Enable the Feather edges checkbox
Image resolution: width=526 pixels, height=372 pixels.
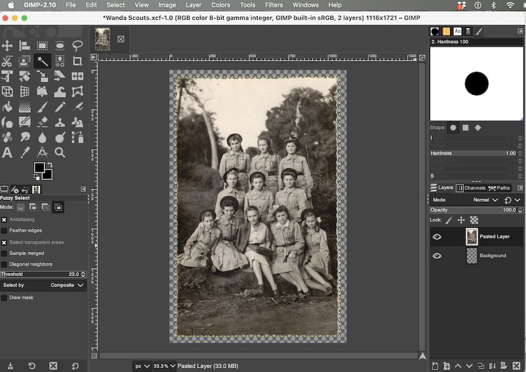pos(4,231)
